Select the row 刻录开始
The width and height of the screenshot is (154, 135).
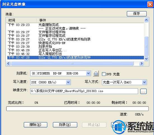(x=76, y=47)
